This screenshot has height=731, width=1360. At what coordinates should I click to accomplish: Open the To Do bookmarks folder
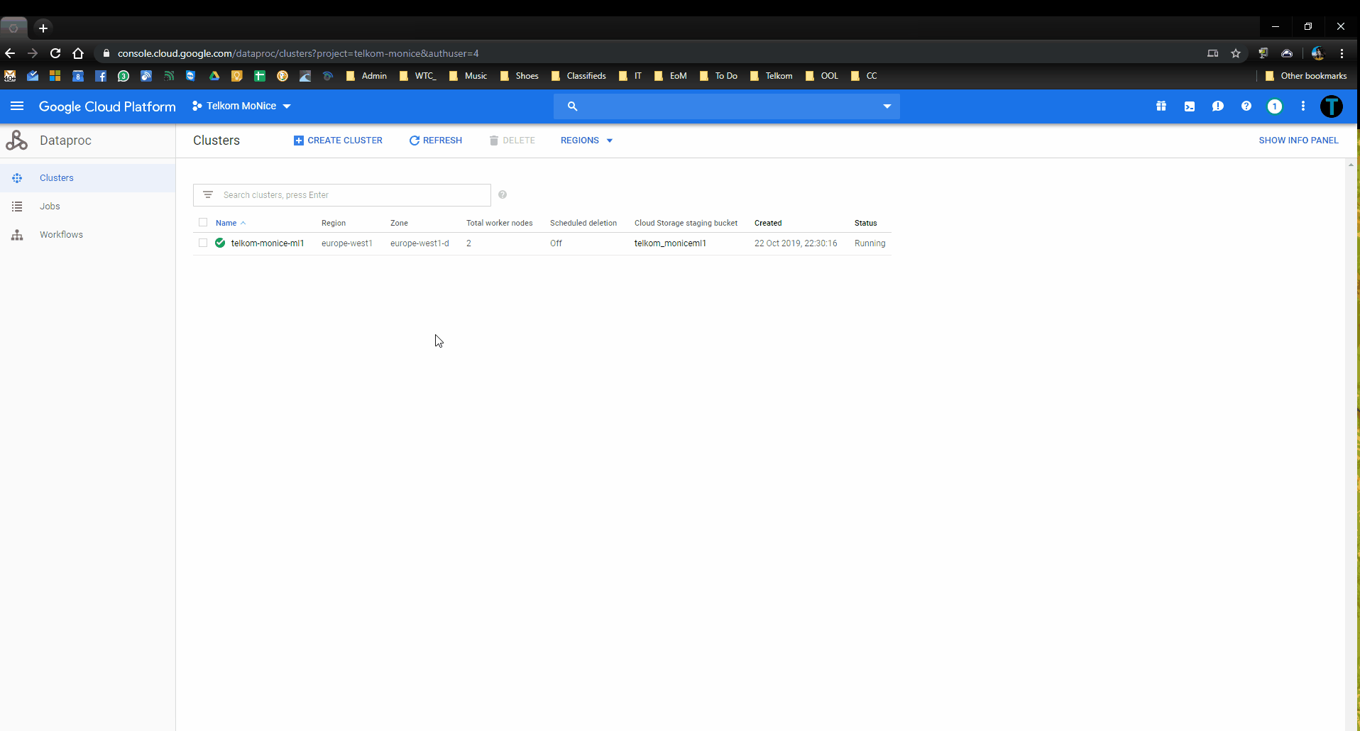pyautogui.click(x=718, y=76)
